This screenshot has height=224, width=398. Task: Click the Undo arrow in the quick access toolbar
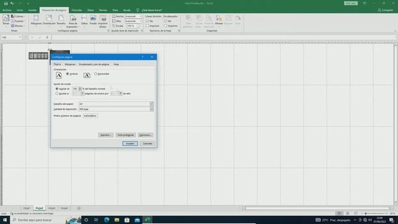point(12,3)
